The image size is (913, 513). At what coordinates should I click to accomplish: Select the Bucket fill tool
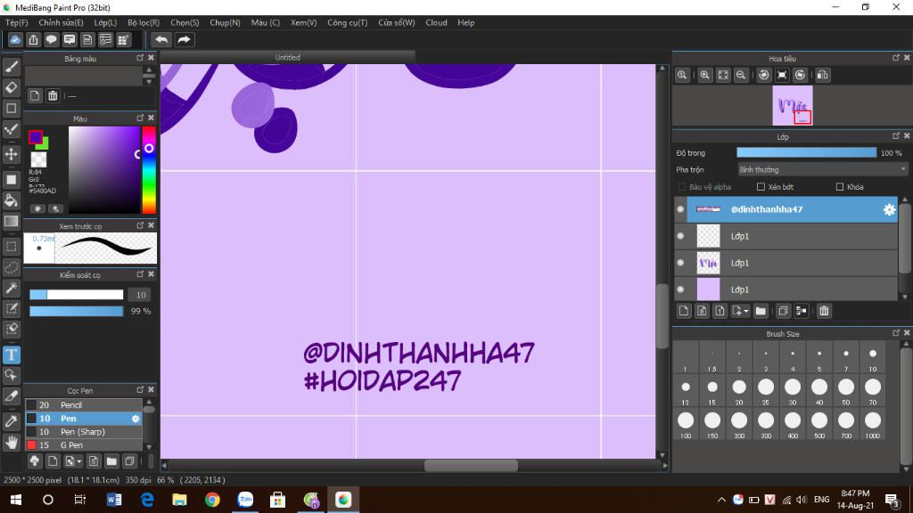pos(11,200)
